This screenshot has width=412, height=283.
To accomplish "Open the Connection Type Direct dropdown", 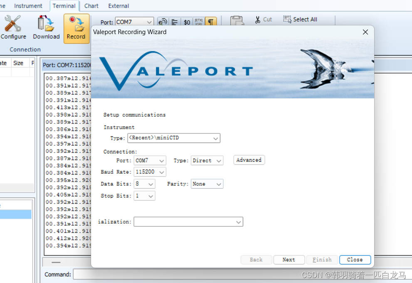I will (x=207, y=160).
